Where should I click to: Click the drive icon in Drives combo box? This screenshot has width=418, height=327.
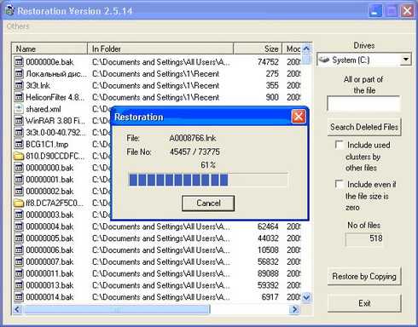tap(324, 60)
